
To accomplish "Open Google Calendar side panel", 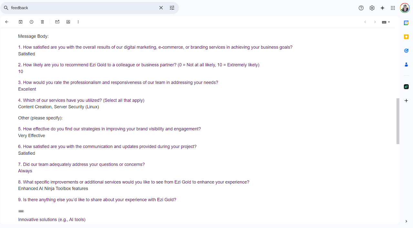I will 406,23.
